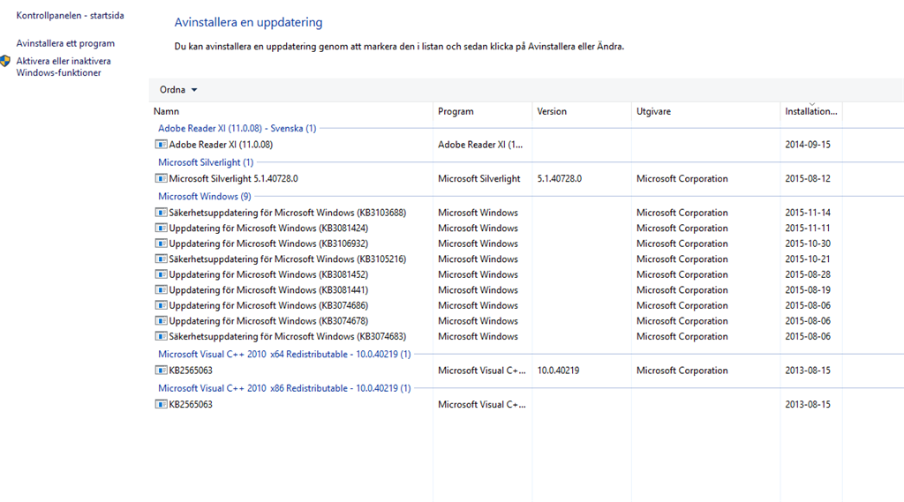Screen dimensions: 904x502
Task: Click the date 2014-09-15
Action: pos(808,145)
